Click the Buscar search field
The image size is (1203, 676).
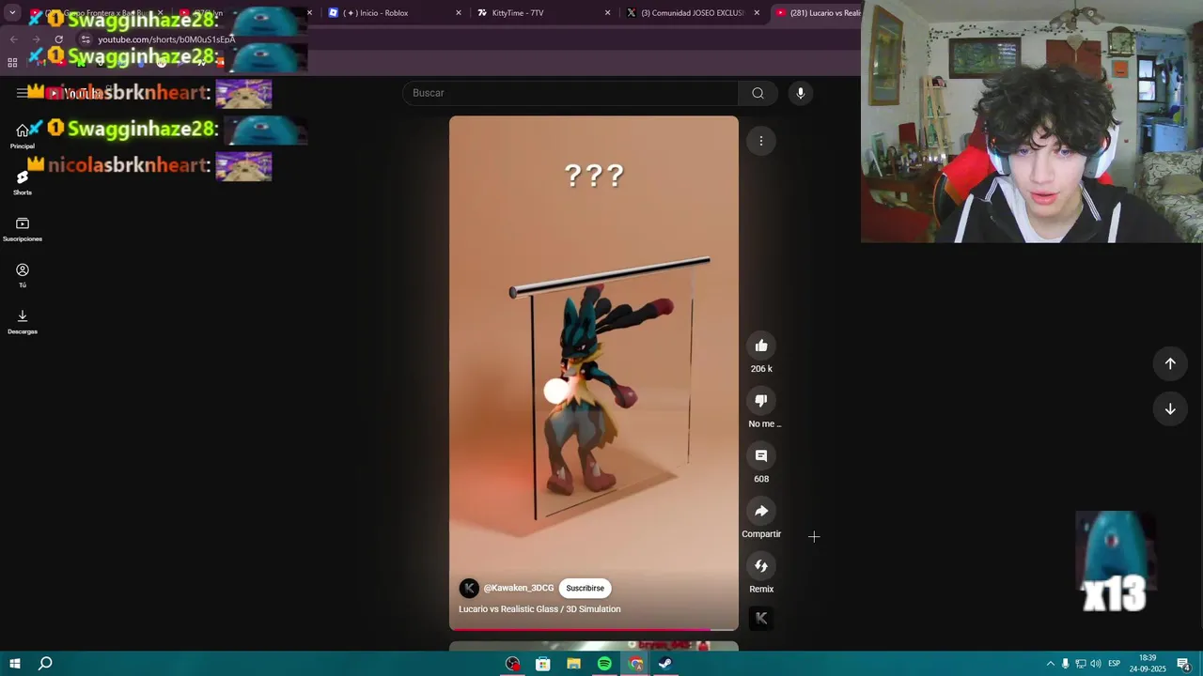571,93
